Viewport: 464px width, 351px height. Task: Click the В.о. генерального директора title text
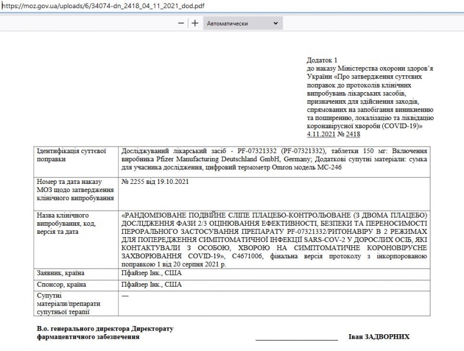(x=105, y=329)
